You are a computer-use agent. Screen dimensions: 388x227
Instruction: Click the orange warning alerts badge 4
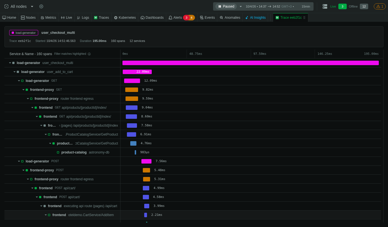coord(192,18)
